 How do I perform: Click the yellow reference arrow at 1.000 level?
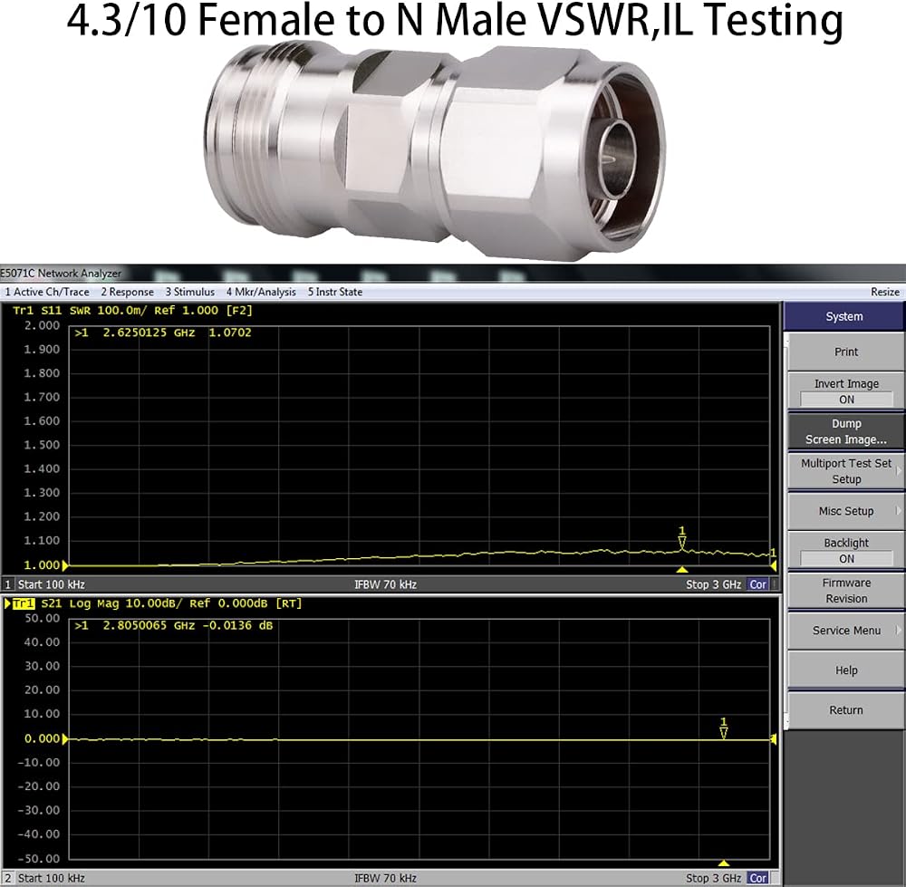(65, 565)
